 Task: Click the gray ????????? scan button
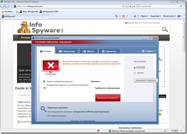point(146,81)
